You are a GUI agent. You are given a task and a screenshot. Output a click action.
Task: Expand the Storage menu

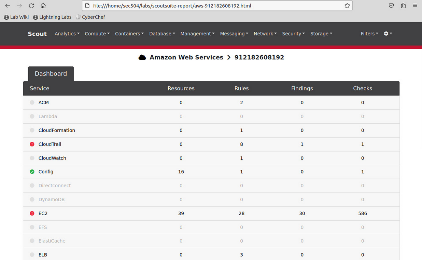pos(321,33)
